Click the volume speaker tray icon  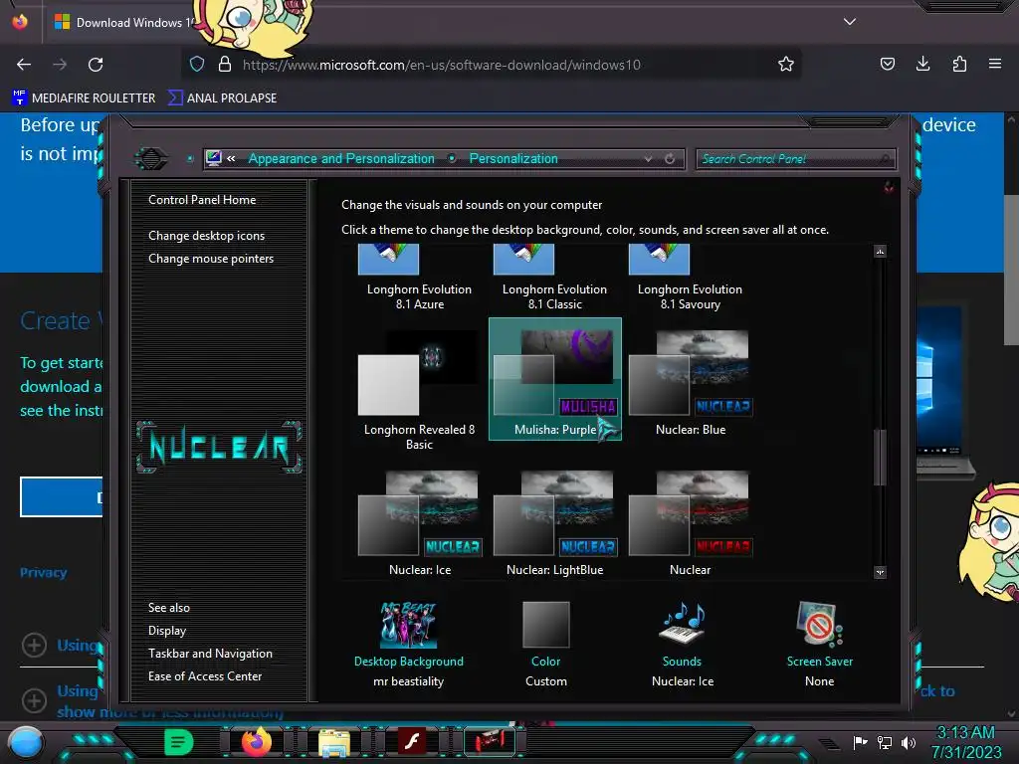[909, 742]
